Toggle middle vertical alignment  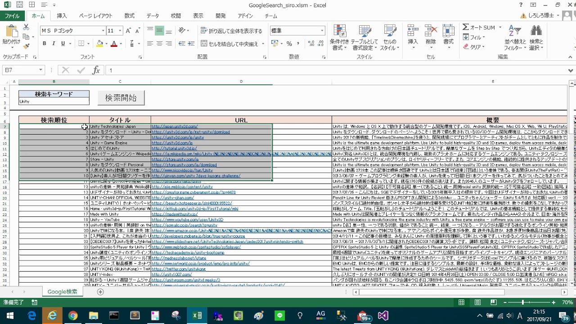pos(159,30)
